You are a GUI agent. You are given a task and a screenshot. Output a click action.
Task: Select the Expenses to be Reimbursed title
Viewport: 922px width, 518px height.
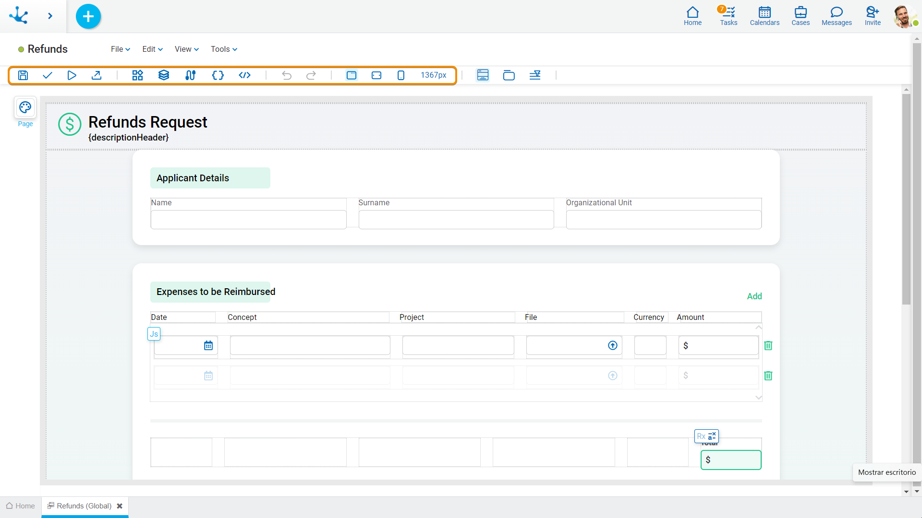216,292
